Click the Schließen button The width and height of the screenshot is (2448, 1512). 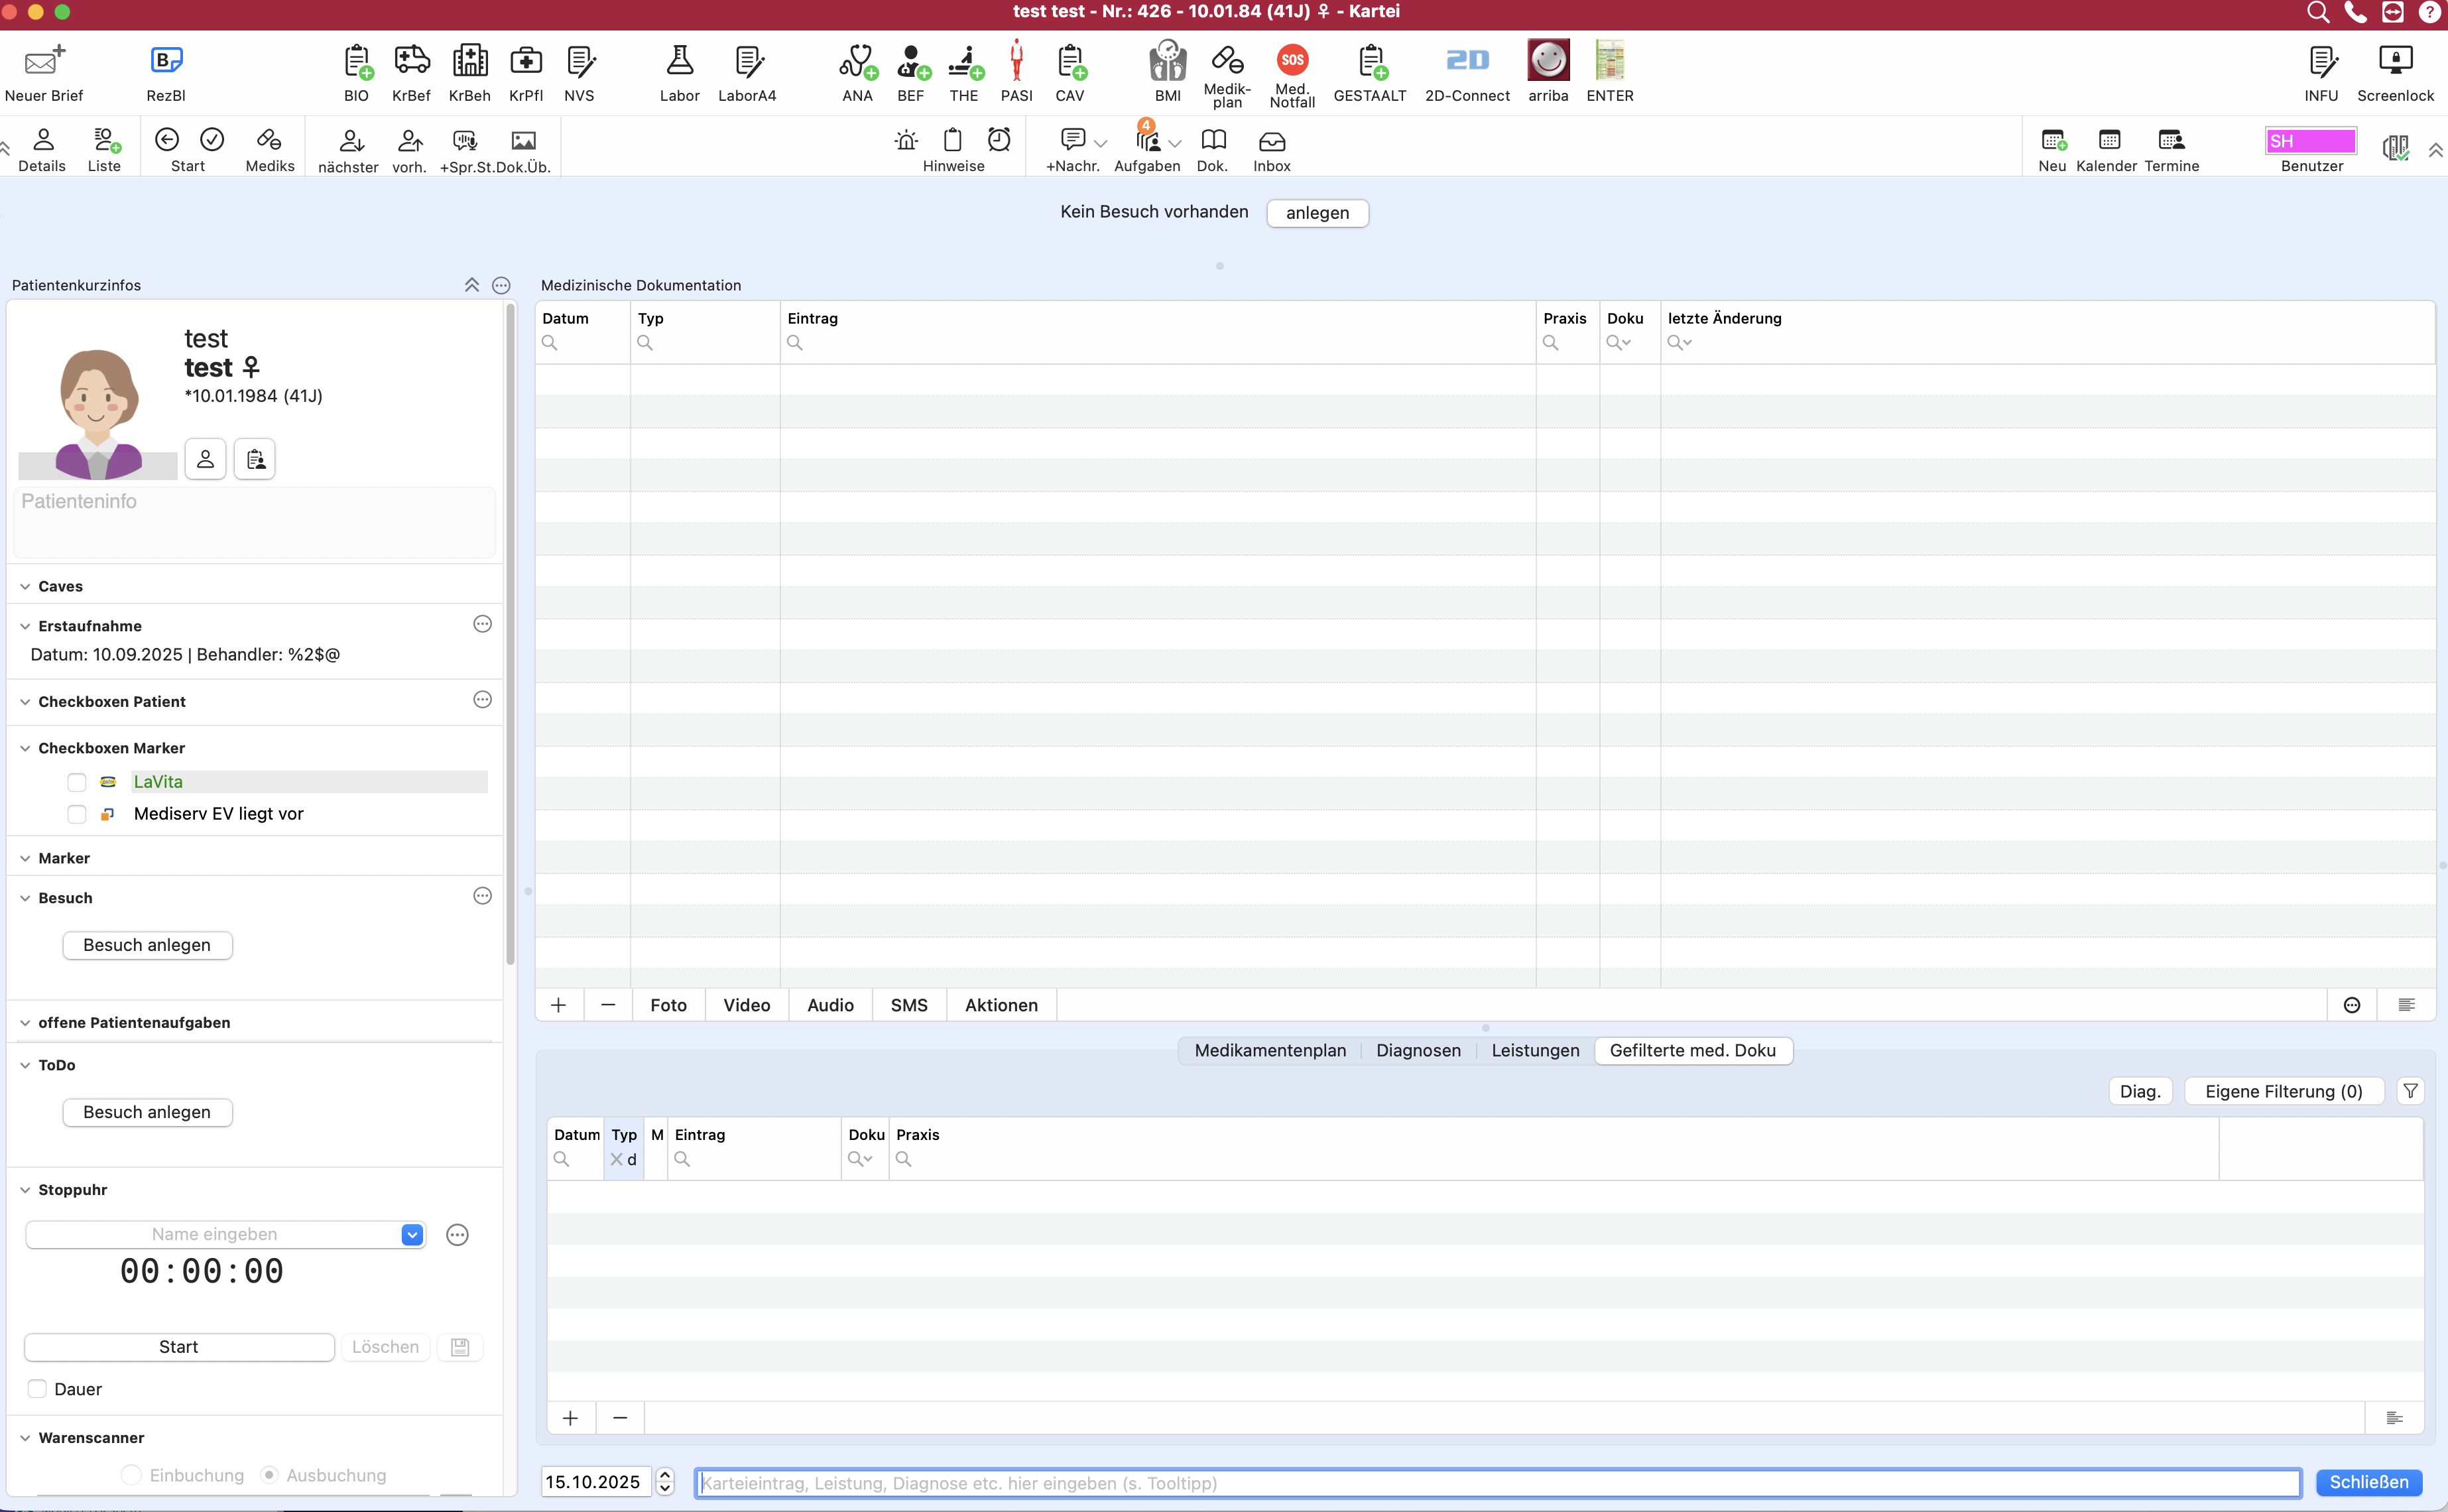[2368, 1482]
